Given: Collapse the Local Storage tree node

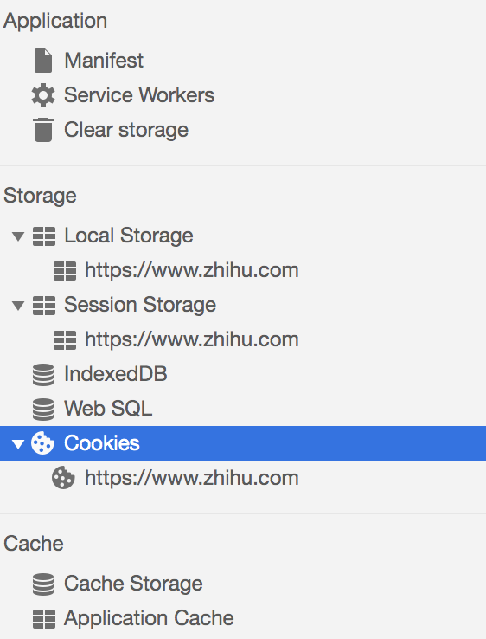Looking at the screenshot, I should coord(18,236).
